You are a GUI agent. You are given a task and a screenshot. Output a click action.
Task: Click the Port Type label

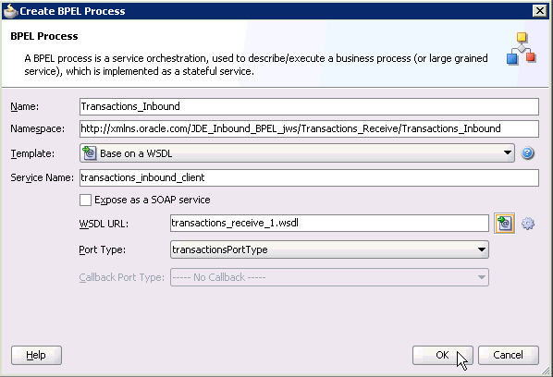tap(103, 249)
